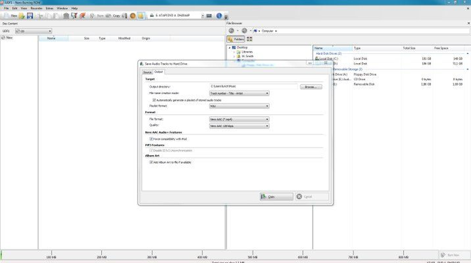Viewport: 471px width, 263px height.
Task: Sort disc content by Modified column
Action: click(124, 38)
